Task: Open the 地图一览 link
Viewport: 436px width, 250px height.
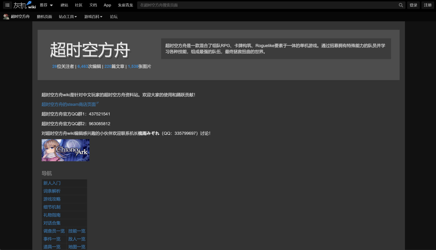Action: click(77, 247)
